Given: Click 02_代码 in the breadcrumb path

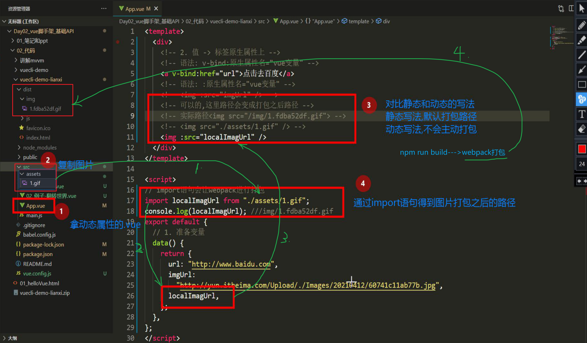Looking at the screenshot, I should (x=195, y=21).
